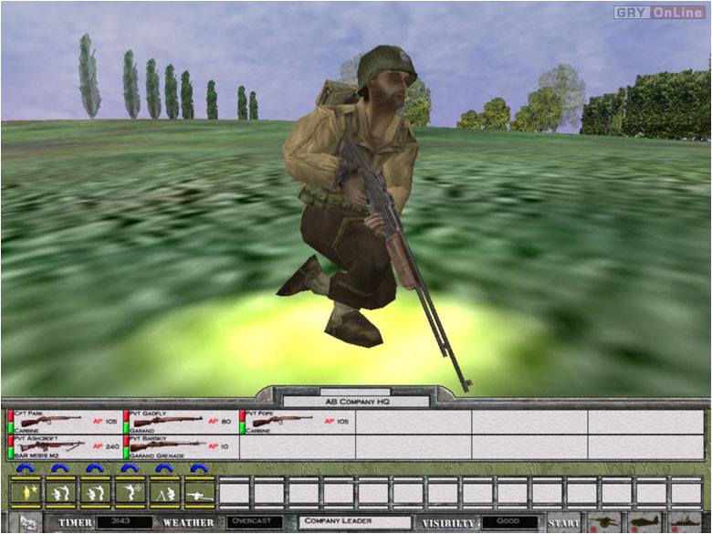Call artillery support with the howitzer icon
The image size is (712, 534).
(603, 523)
